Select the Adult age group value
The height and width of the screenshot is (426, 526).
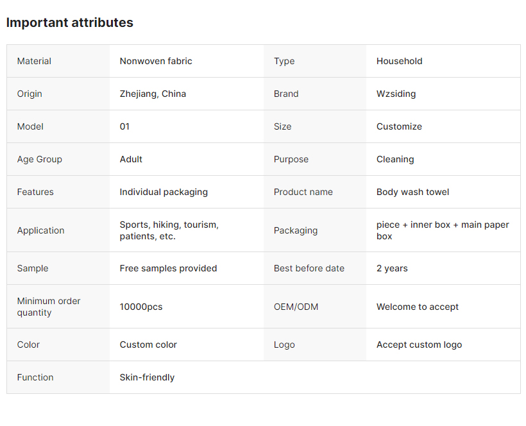pyautogui.click(x=131, y=159)
